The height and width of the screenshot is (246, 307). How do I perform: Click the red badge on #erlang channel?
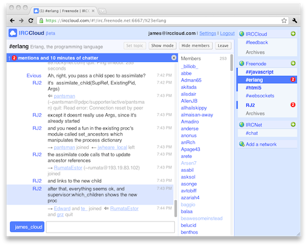293,79
